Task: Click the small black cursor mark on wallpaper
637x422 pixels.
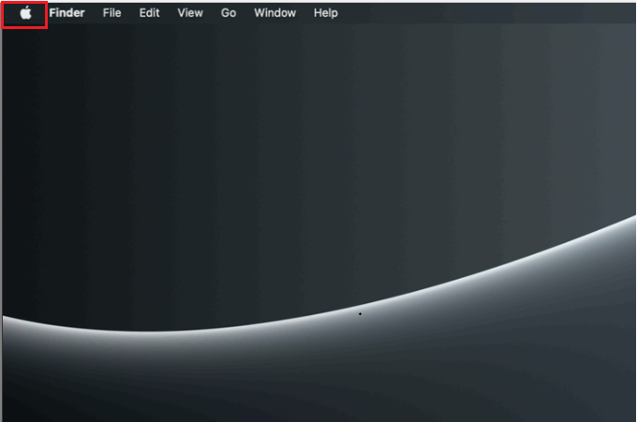Action: (360, 314)
